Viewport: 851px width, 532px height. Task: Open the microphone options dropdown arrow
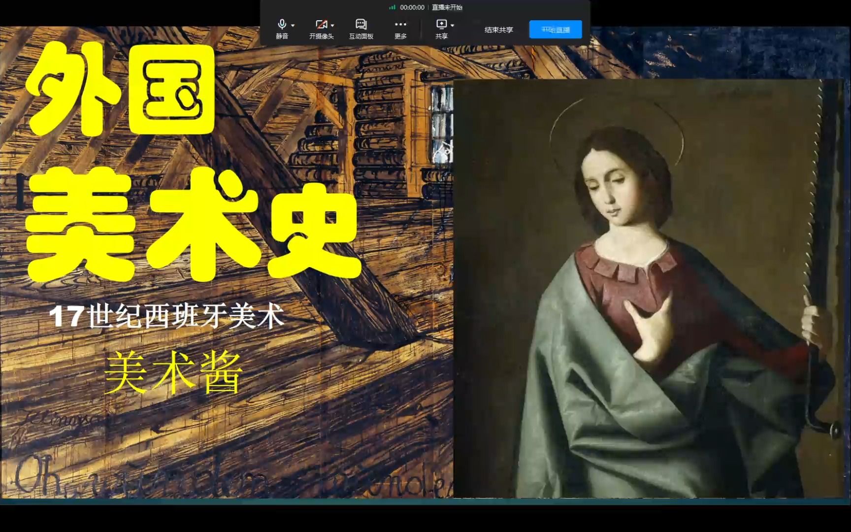[x=293, y=25]
